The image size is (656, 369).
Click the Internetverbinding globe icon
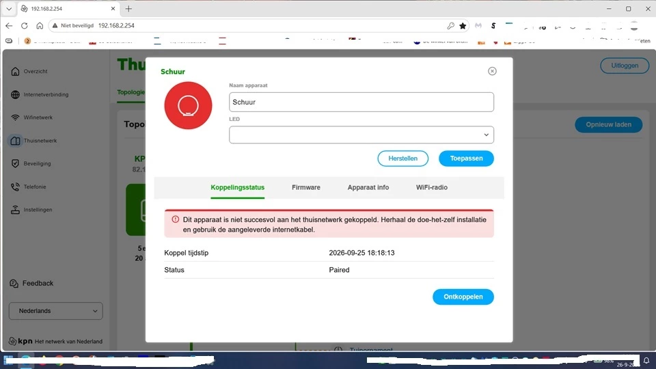pyautogui.click(x=15, y=94)
